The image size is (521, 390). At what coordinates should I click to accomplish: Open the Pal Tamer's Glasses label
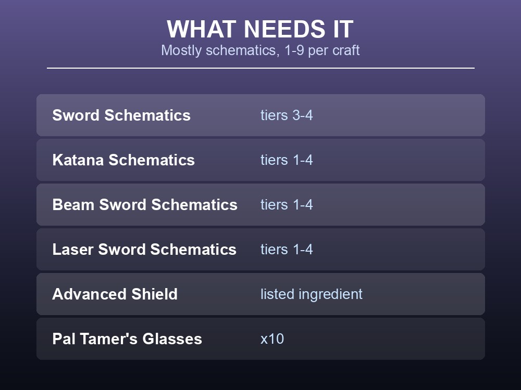[x=127, y=339]
